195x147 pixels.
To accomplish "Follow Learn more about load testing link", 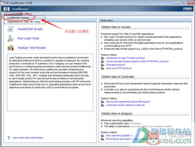I will (28, 137).
